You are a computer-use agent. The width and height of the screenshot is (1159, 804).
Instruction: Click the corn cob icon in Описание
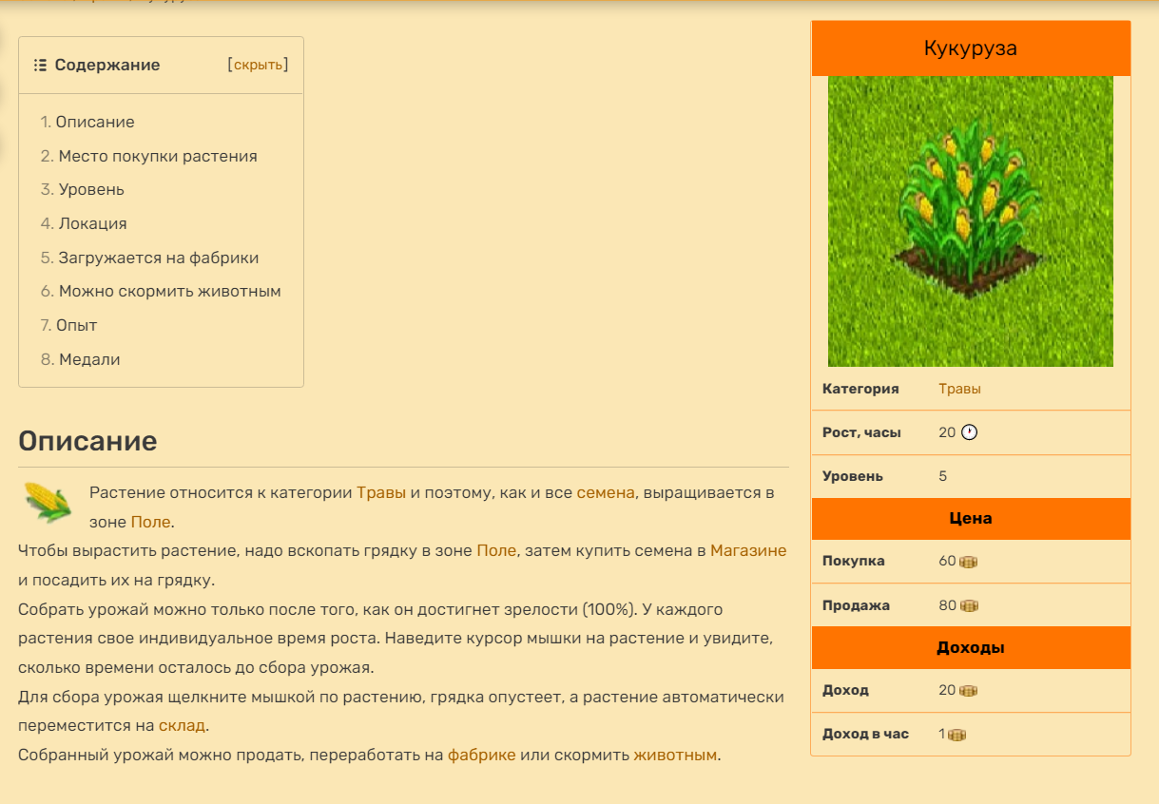coord(47,501)
